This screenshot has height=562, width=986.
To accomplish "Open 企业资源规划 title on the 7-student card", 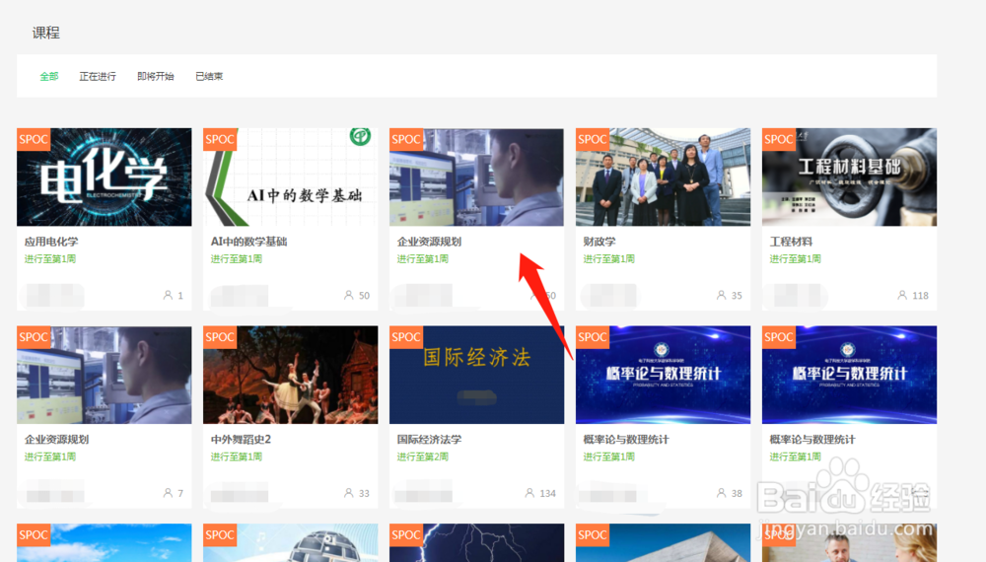I will (56, 440).
